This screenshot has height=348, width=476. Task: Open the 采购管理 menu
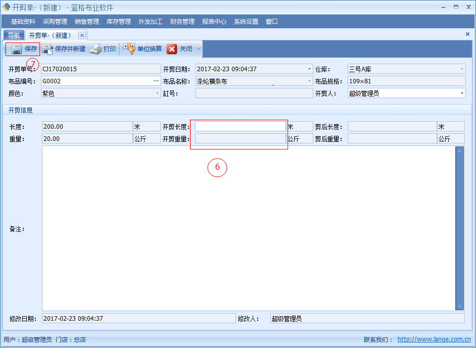point(55,22)
